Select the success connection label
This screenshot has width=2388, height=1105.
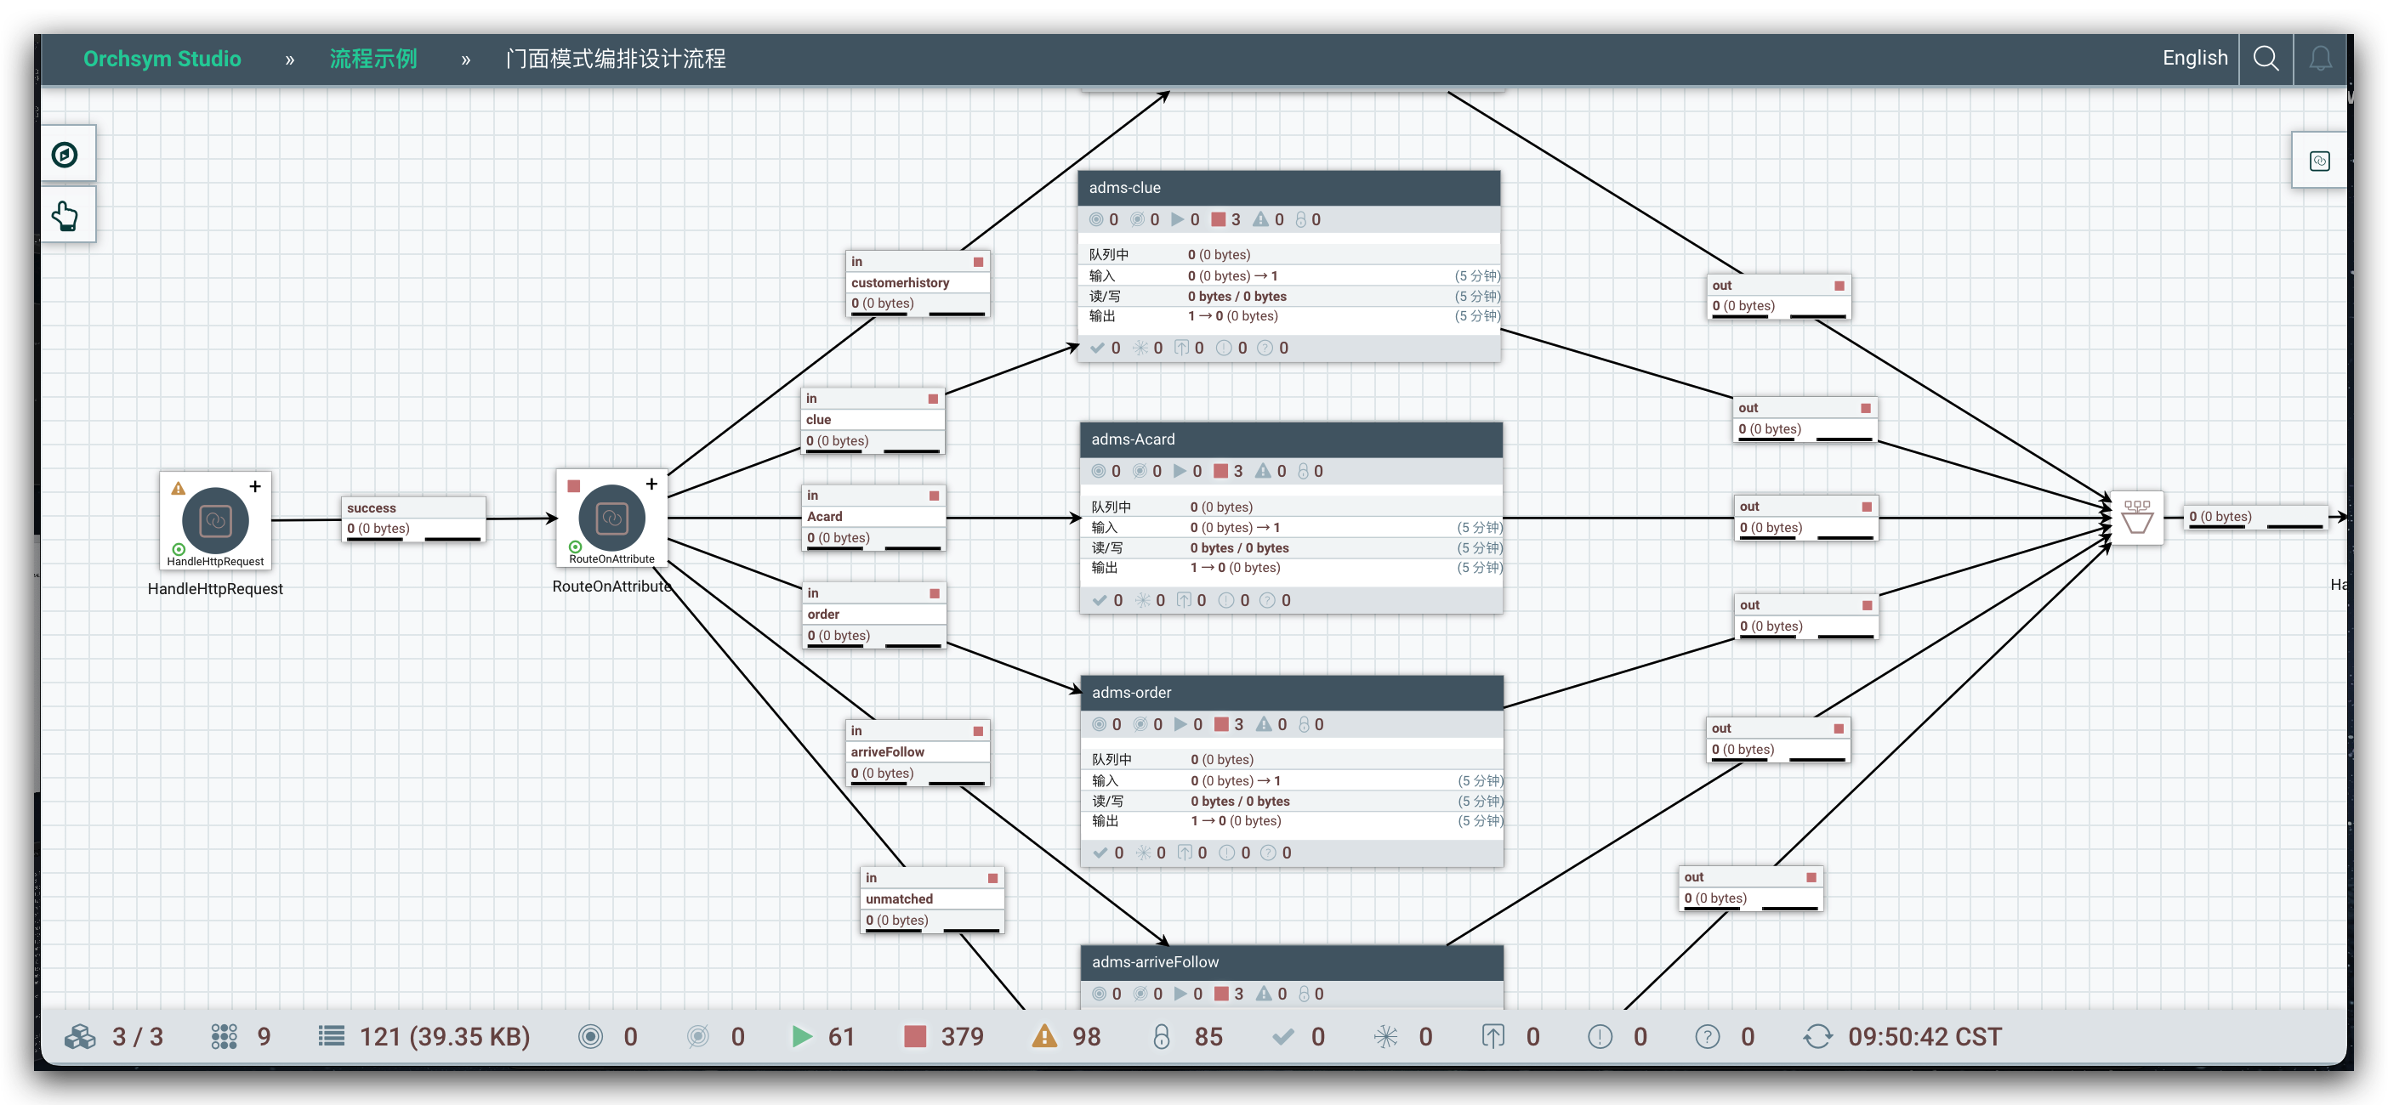coord(372,507)
